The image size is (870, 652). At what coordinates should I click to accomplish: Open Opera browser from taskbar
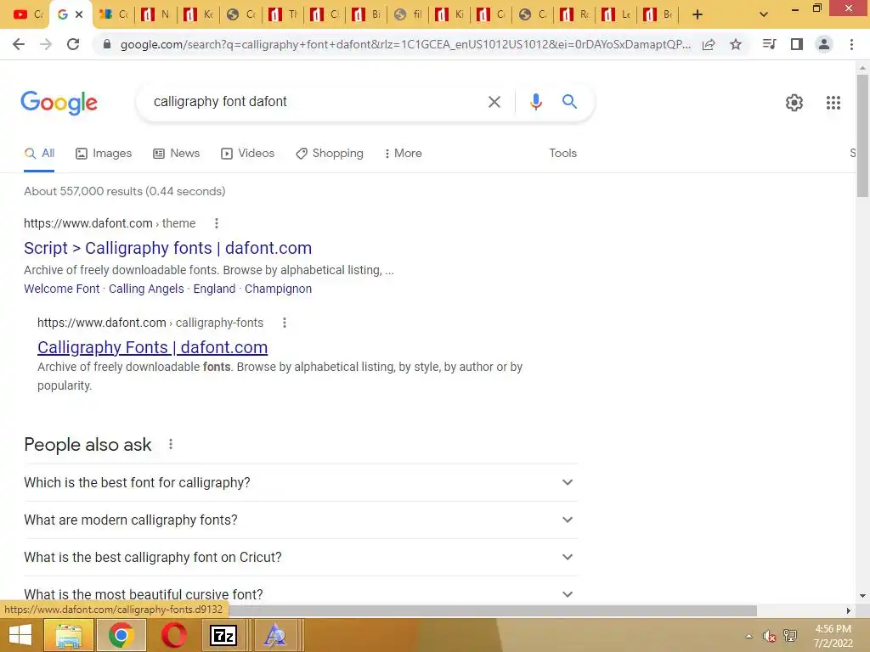(x=174, y=635)
